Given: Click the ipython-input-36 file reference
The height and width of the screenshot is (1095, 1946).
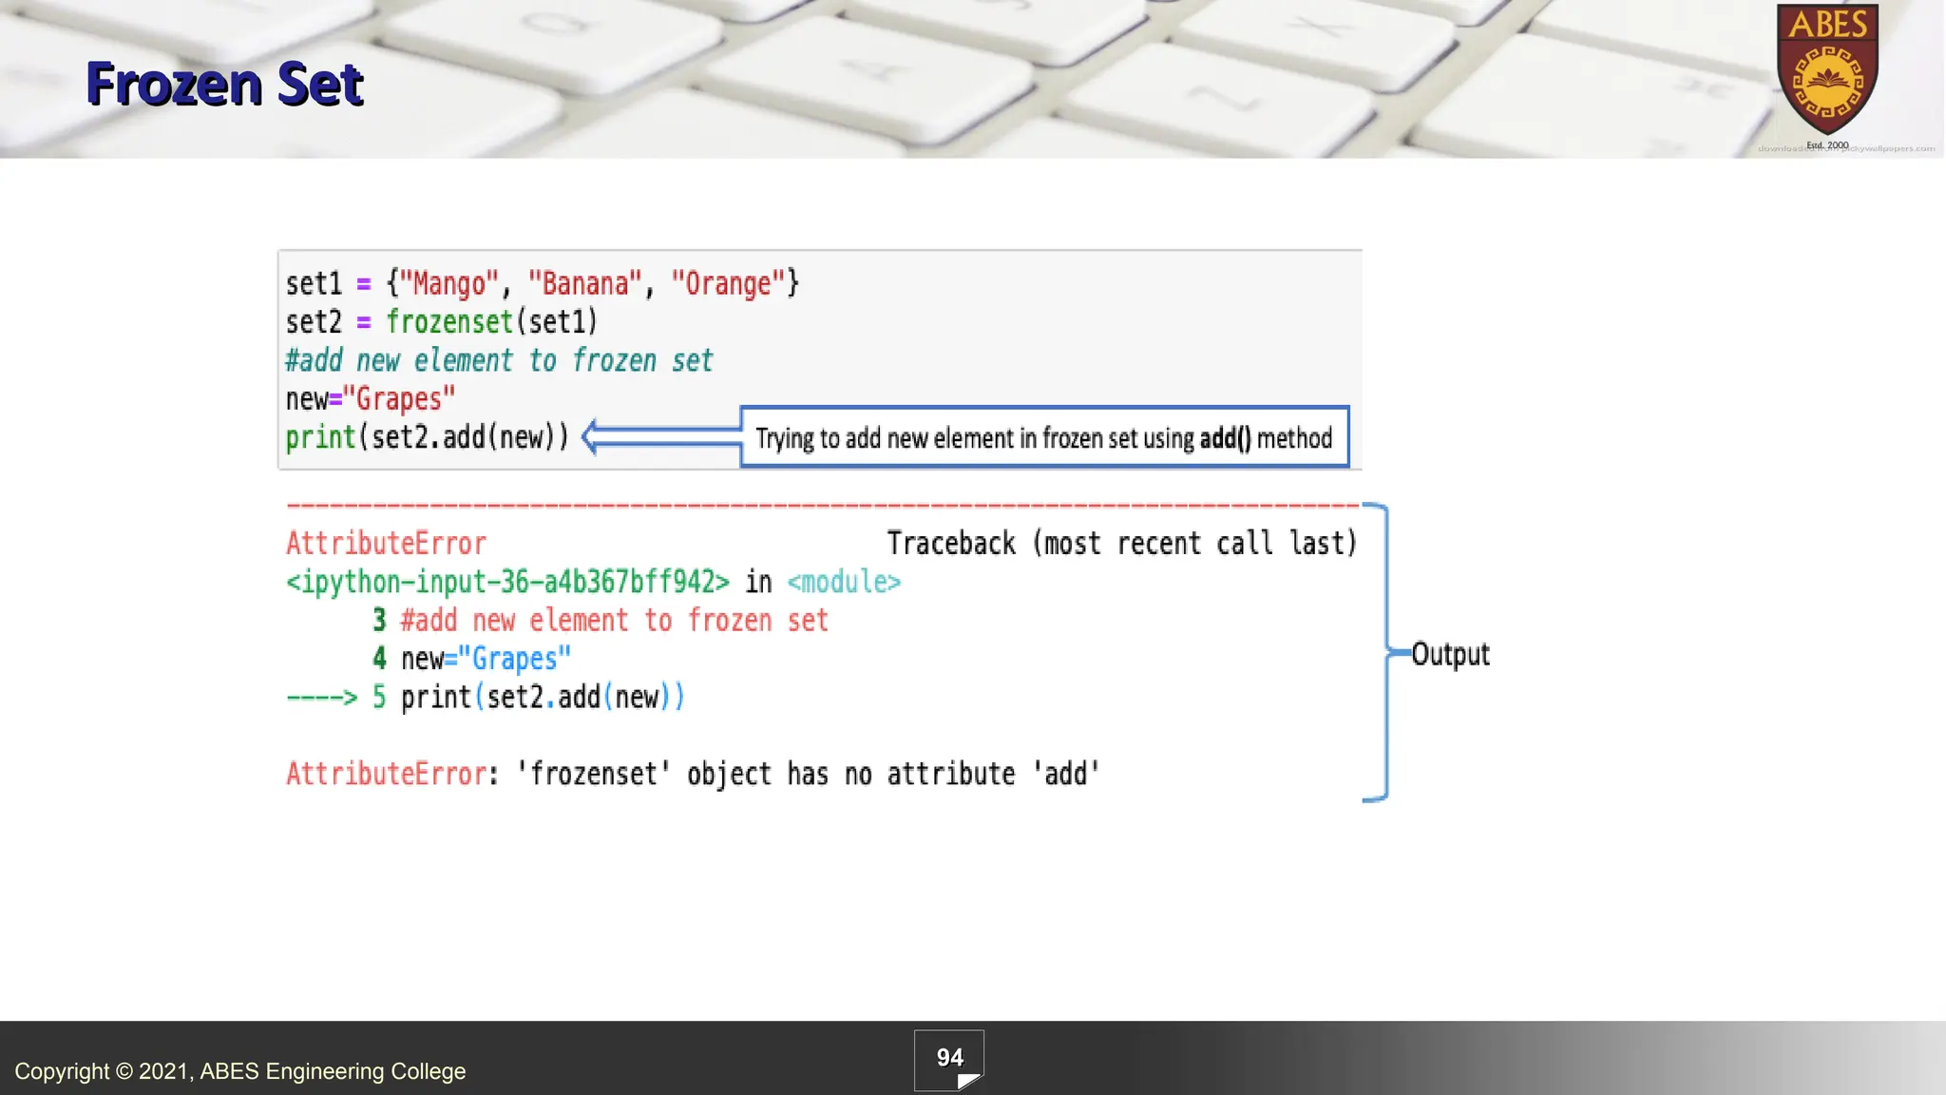Looking at the screenshot, I should tap(507, 581).
